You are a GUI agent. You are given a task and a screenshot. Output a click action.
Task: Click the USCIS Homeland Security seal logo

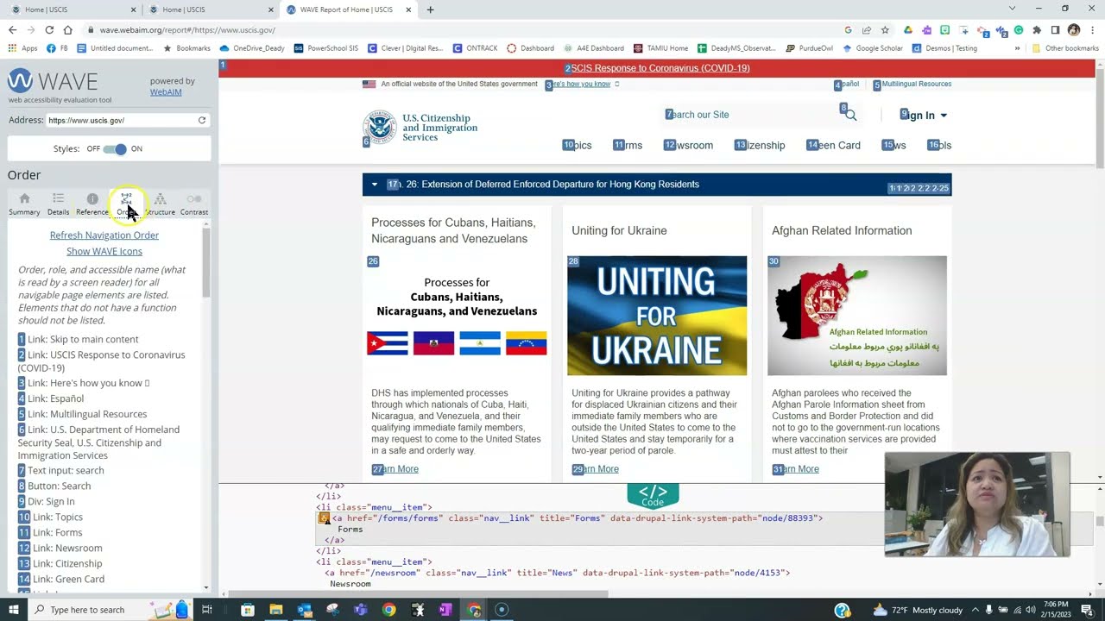[378, 127]
